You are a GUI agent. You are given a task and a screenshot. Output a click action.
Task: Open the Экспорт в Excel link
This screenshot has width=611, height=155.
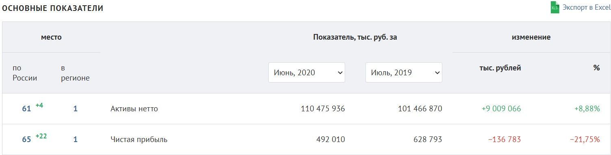[x=586, y=8]
